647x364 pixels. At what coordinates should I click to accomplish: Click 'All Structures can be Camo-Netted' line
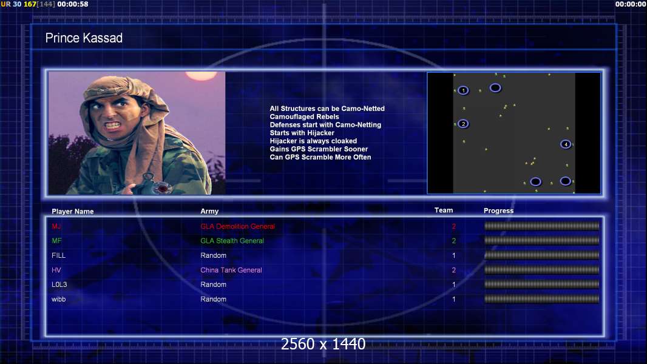327,109
